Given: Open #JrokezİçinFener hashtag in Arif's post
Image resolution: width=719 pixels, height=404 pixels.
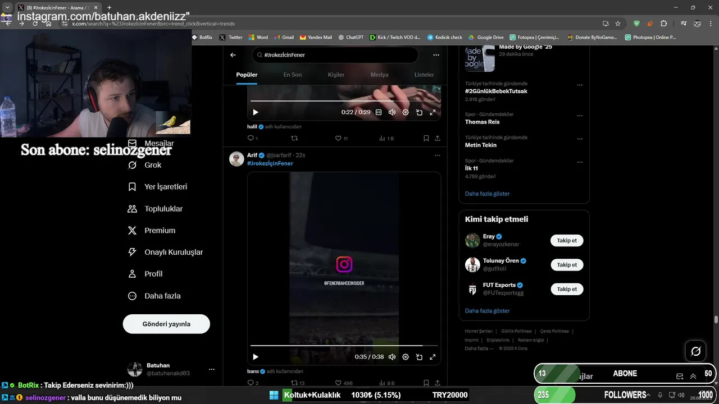Looking at the screenshot, I should click(270, 163).
